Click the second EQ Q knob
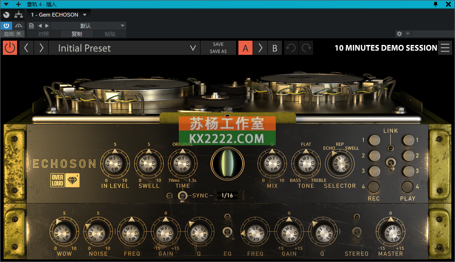 [323, 232]
